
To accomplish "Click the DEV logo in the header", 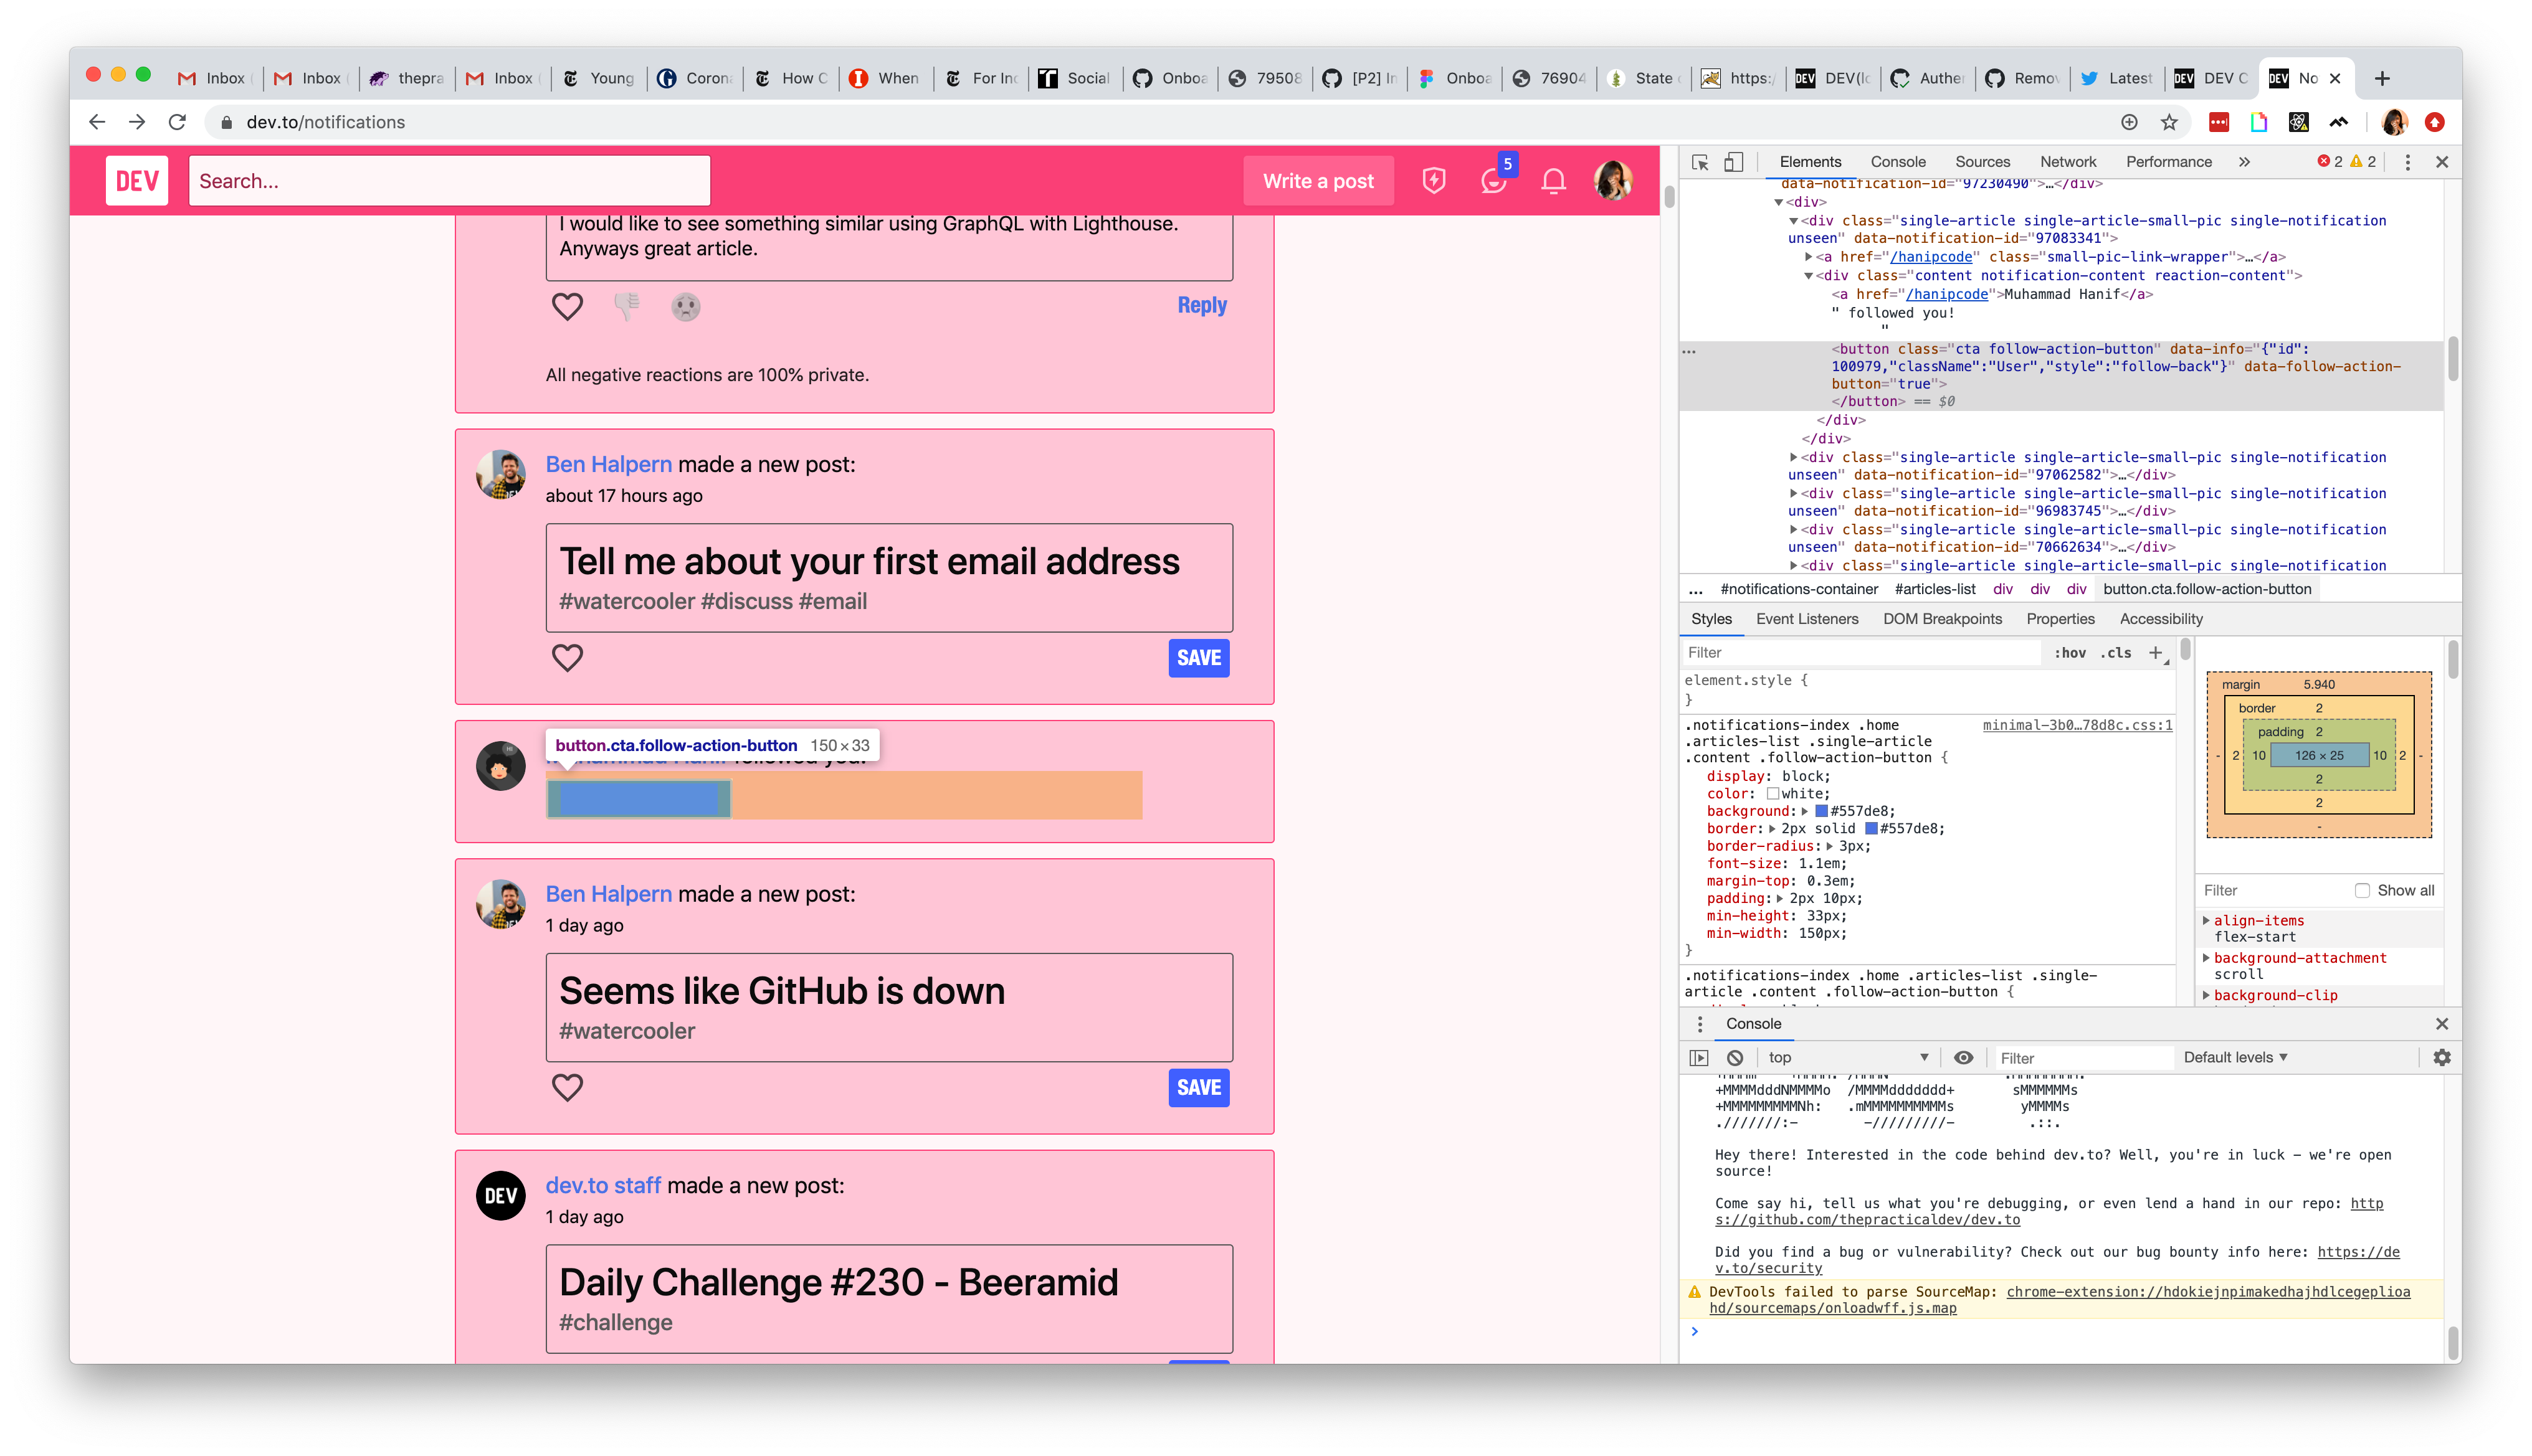I will [137, 181].
